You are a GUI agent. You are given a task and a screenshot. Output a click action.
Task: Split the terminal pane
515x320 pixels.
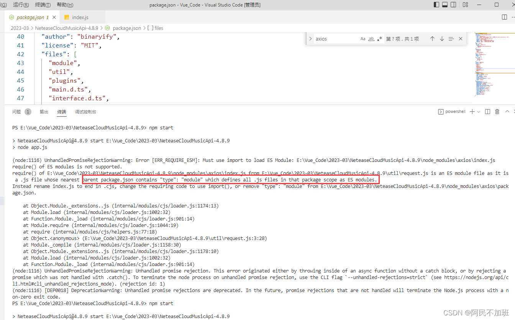point(487,111)
